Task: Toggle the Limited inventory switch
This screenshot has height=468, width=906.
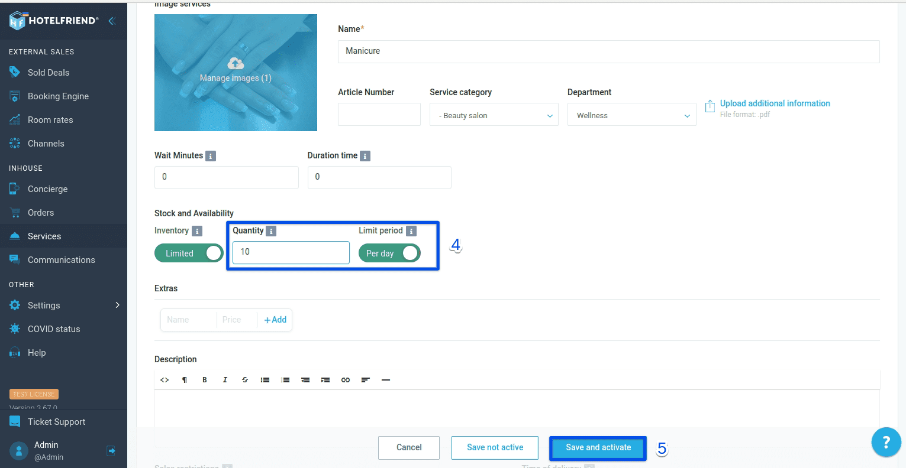Action: (189, 253)
